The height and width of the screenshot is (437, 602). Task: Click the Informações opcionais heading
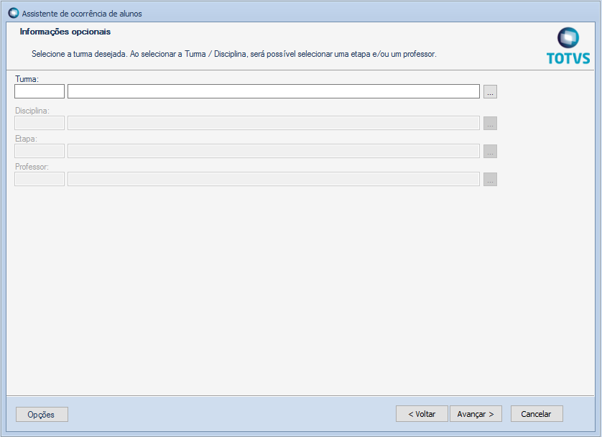[65, 32]
